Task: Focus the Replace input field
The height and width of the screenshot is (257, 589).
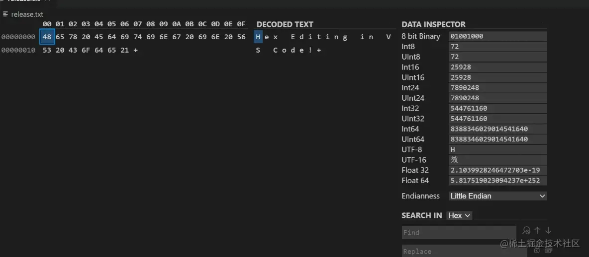Action: pyautogui.click(x=464, y=251)
